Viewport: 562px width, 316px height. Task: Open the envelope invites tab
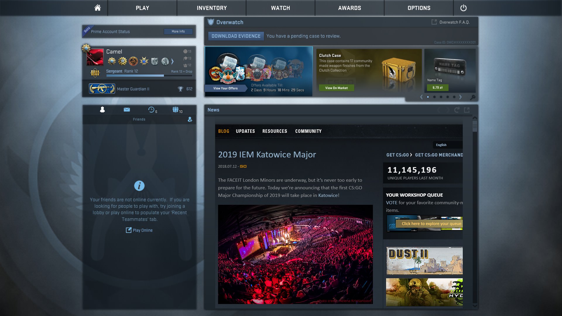click(127, 109)
